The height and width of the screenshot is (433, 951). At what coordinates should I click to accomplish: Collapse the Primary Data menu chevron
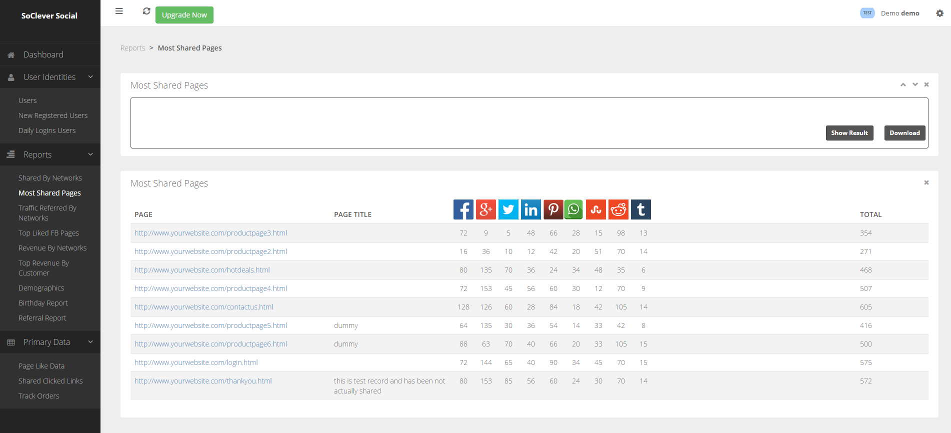pyautogui.click(x=90, y=342)
